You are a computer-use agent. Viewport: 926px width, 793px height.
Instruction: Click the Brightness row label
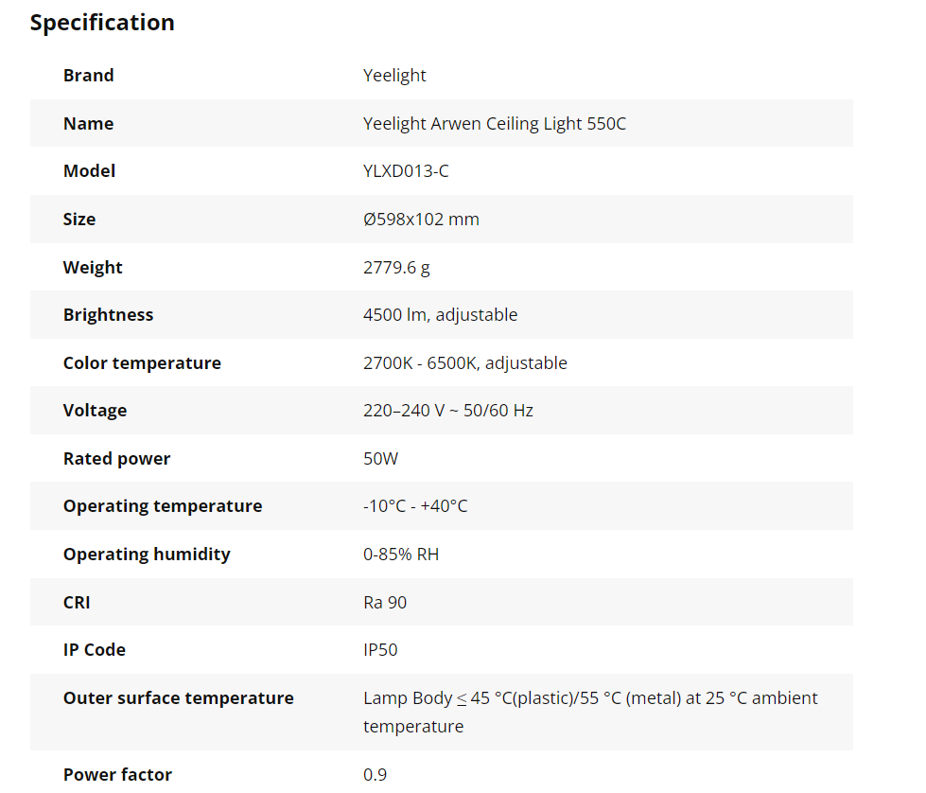coord(108,315)
